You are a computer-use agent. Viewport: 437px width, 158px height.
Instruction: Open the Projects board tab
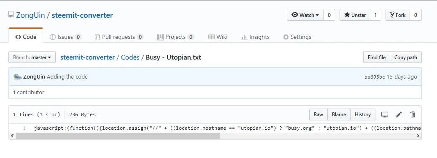coord(175,37)
